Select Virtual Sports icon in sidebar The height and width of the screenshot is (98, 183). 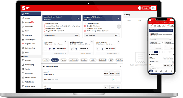tap(23, 82)
